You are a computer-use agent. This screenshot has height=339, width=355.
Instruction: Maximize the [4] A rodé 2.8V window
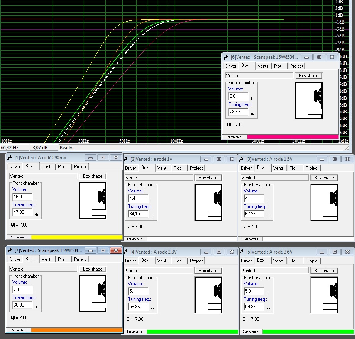219,252
